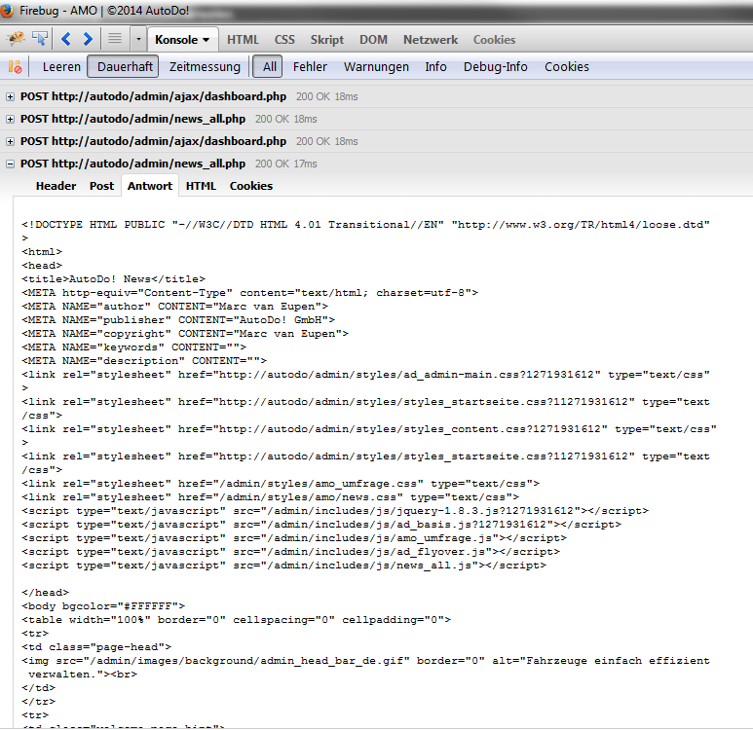The image size is (753, 730).
Task: Start Zeitmessung profiling
Action: [x=205, y=67]
